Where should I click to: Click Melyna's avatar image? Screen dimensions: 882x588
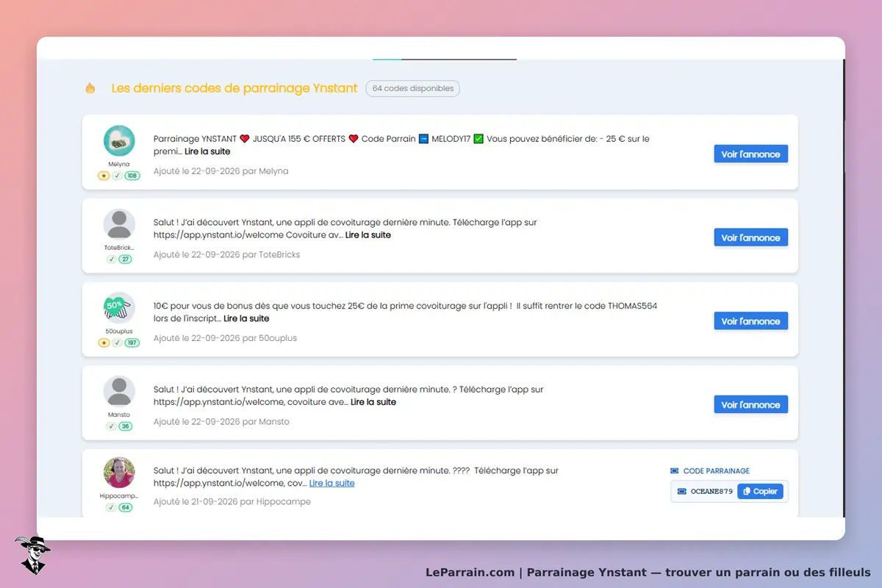pyautogui.click(x=119, y=140)
